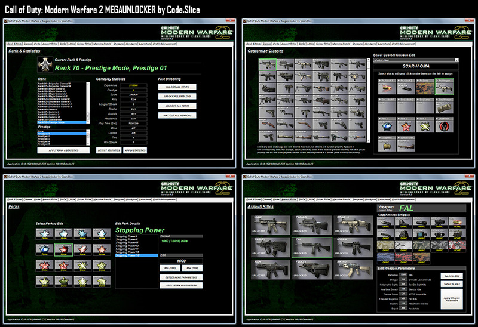Pick the TAR-21 rifle thumbnail
The height and width of the screenshot is (327, 478).
(271, 247)
